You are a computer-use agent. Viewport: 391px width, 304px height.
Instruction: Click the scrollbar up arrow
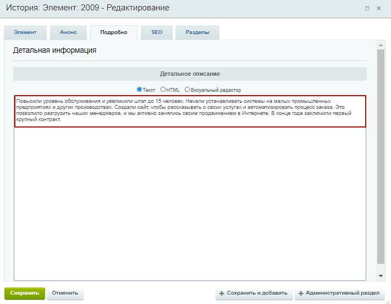pos(381,45)
